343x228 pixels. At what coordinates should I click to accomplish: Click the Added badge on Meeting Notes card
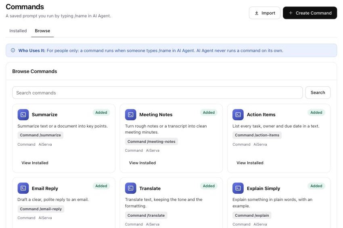pos(209,113)
